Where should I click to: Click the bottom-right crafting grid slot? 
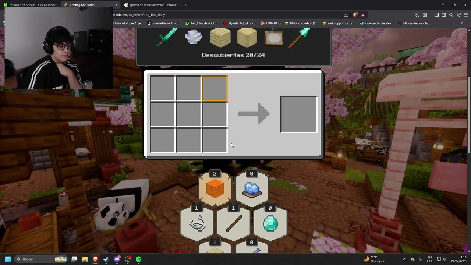coord(215,140)
